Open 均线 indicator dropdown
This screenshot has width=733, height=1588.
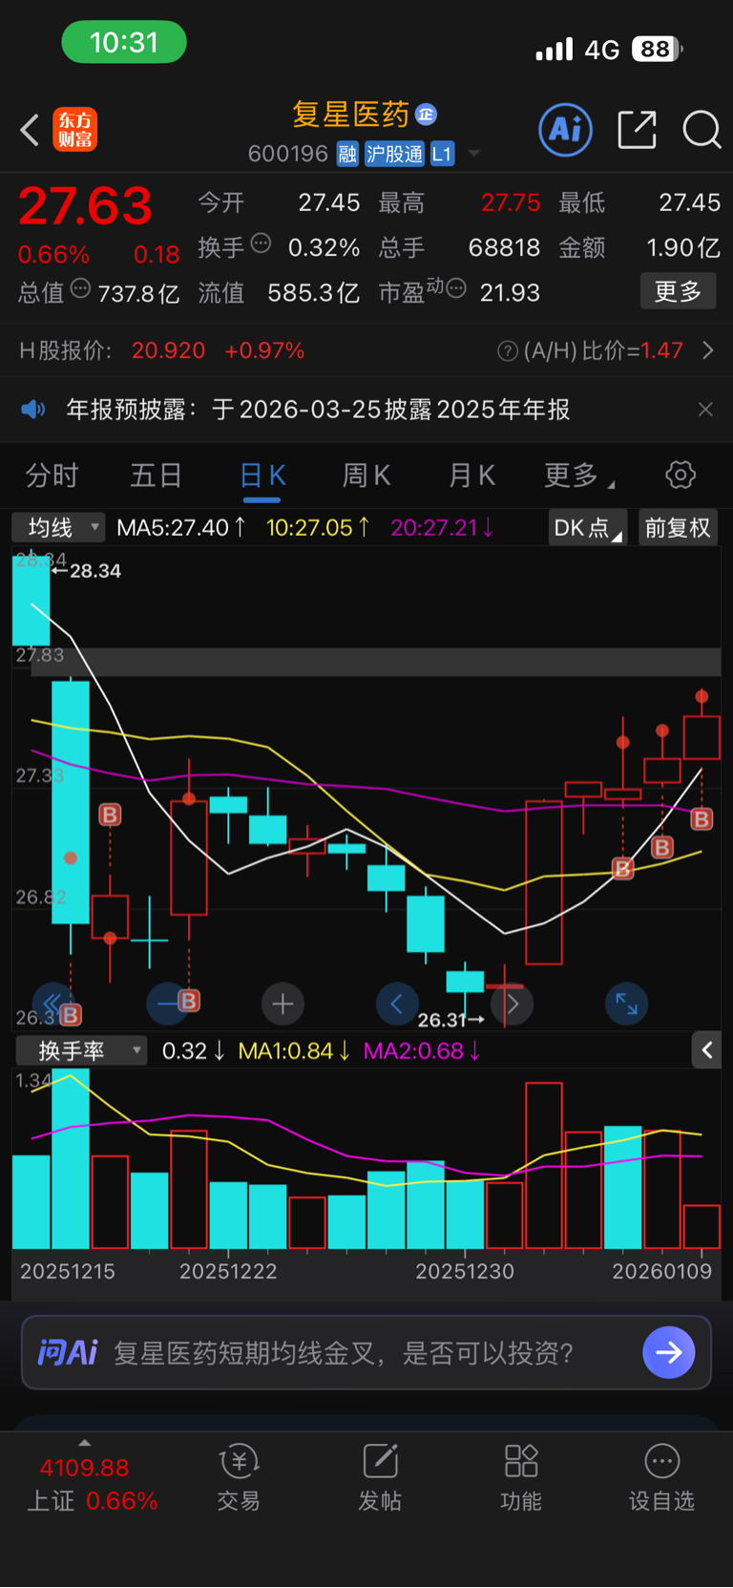click(x=57, y=527)
